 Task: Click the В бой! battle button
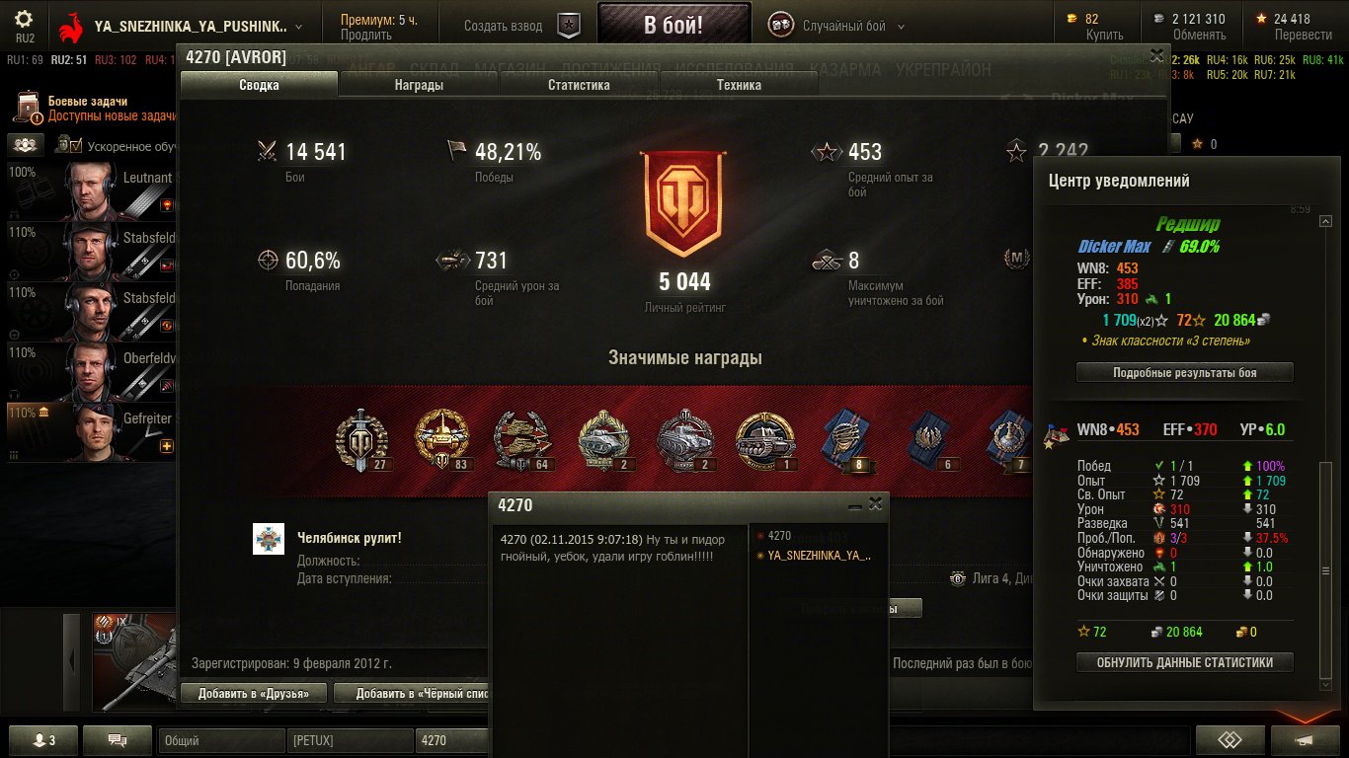(x=674, y=26)
